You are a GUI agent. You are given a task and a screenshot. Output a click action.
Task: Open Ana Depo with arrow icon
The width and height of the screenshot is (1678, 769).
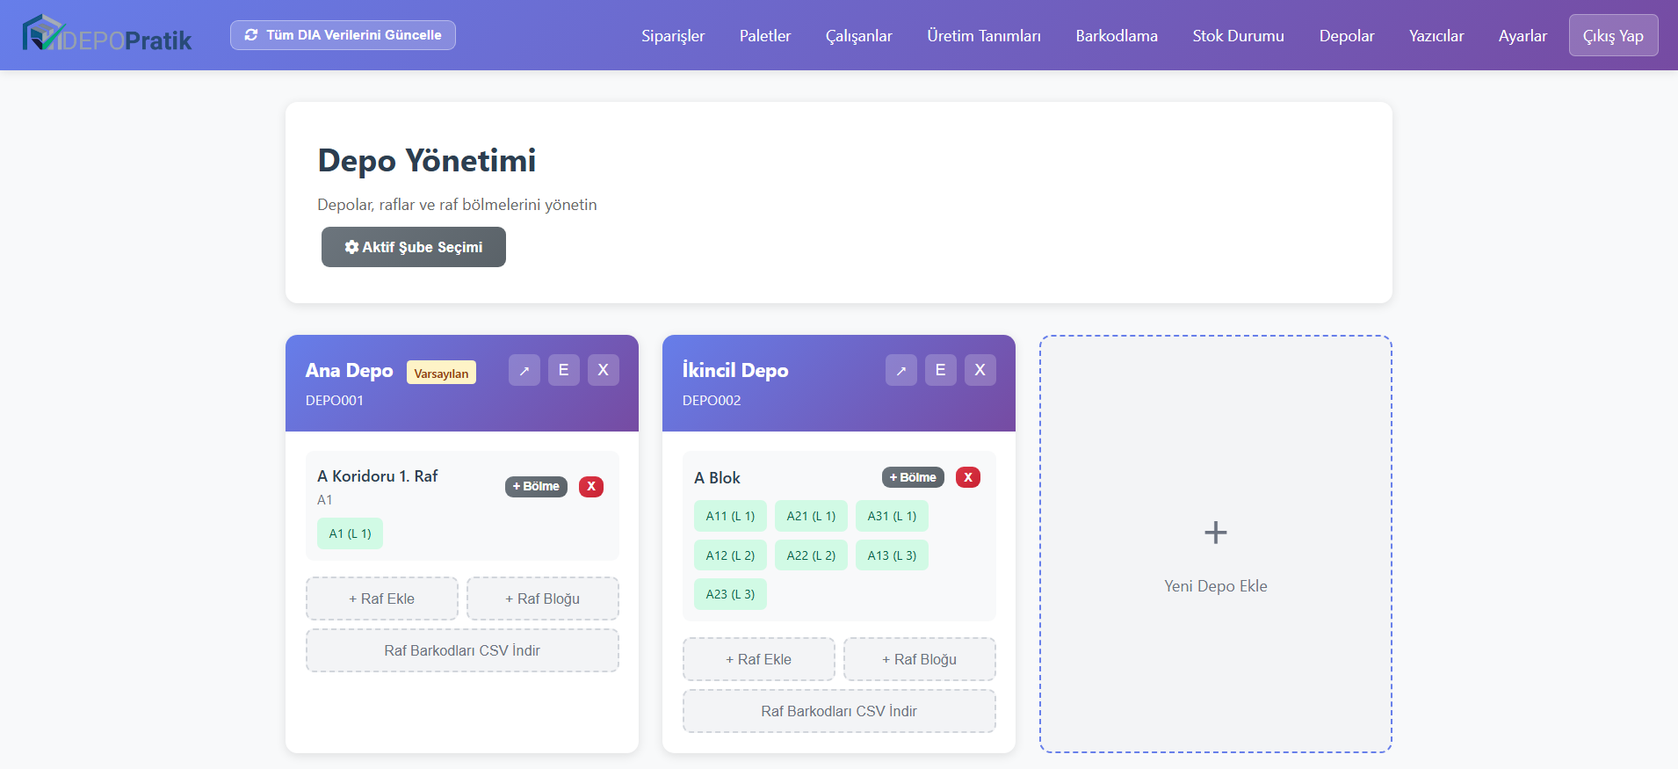pos(524,370)
